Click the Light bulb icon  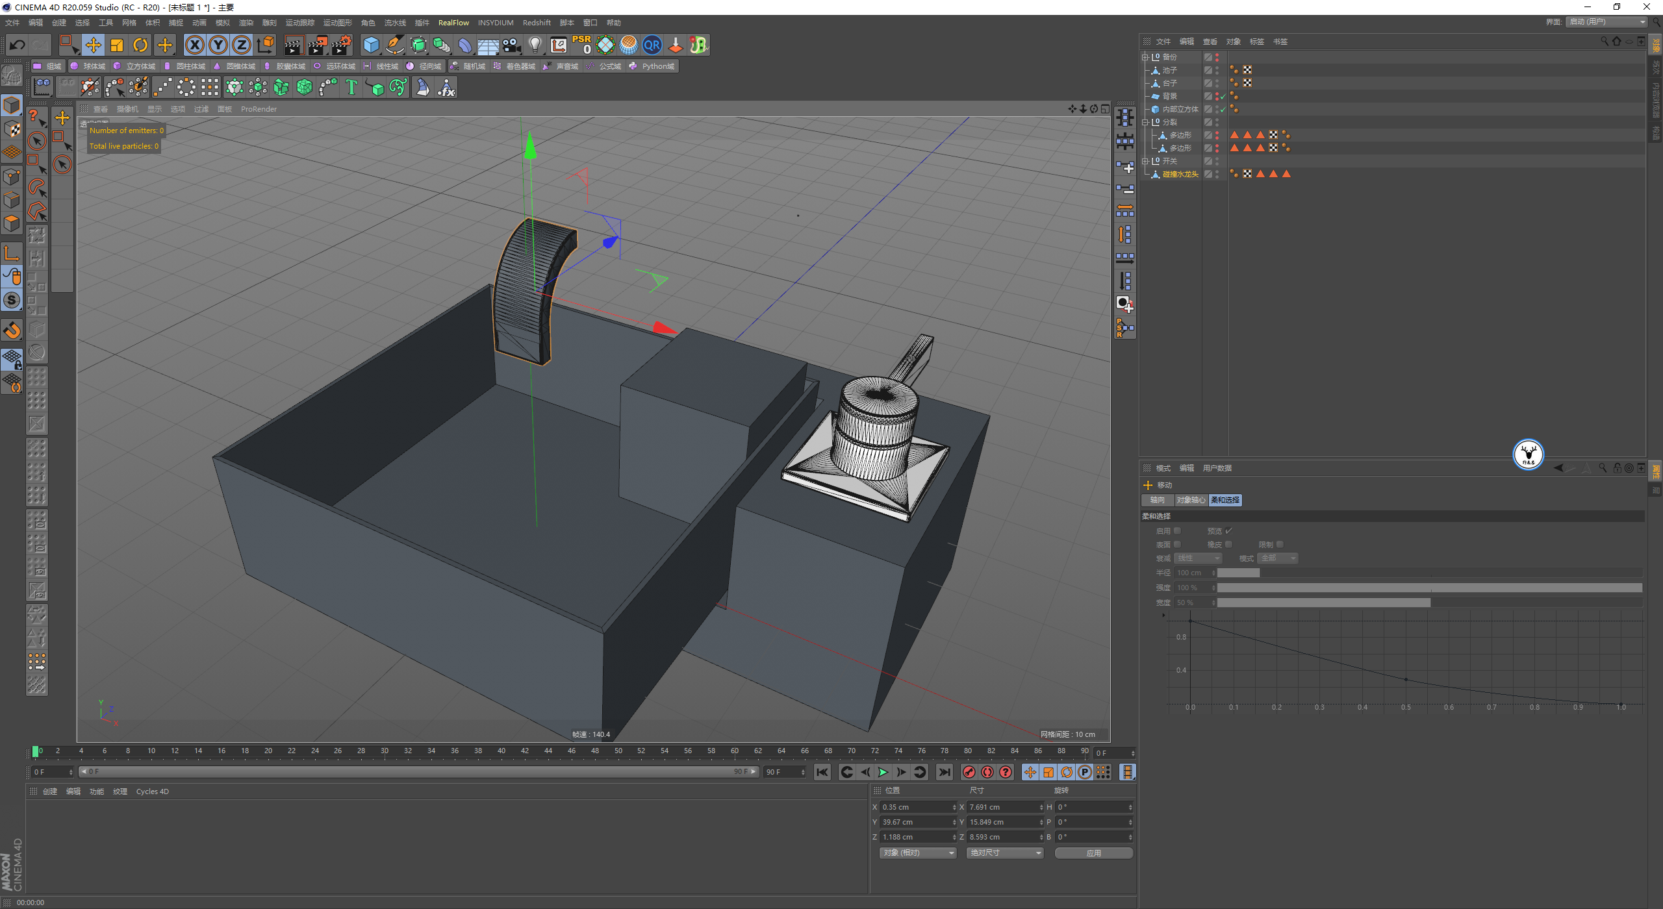click(535, 45)
